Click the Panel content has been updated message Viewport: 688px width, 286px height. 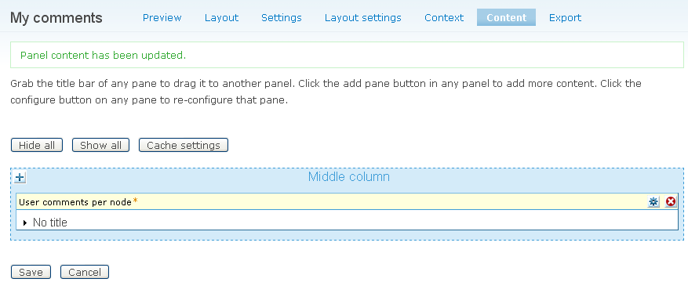(x=103, y=55)
